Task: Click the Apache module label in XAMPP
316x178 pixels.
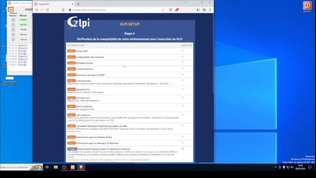Action: pos(23,20)
